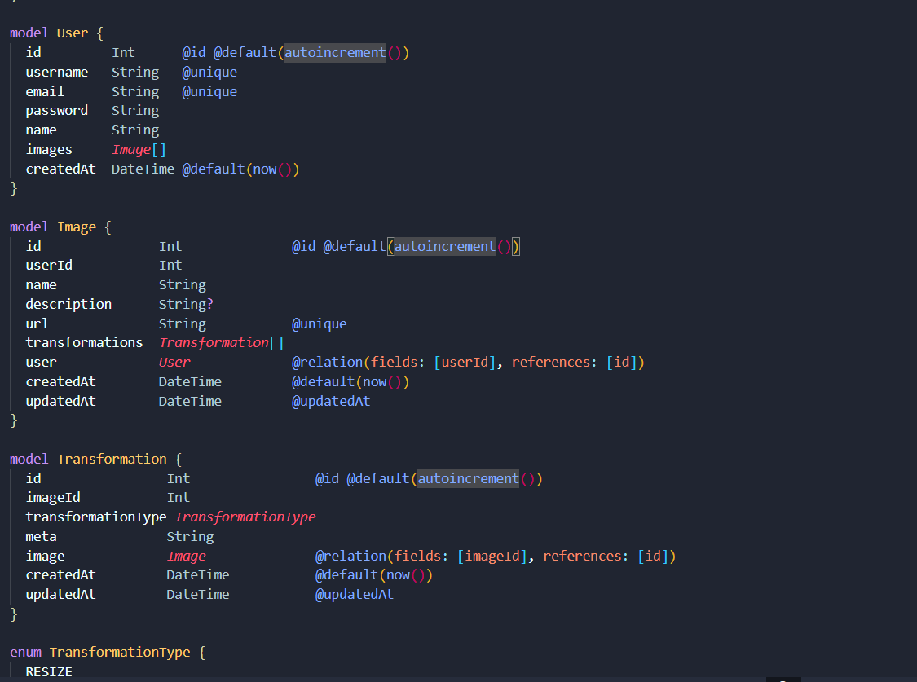Click '@updatedAt' attribute in the Image model
The width and height of the screenshot is (917, 682).
[331, 402]
